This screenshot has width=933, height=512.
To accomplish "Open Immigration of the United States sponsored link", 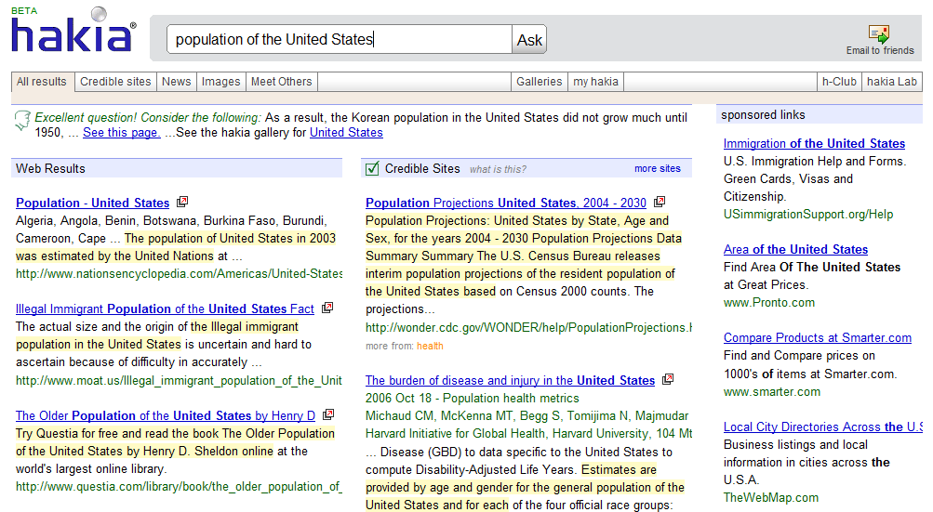I will coord(814,143).
